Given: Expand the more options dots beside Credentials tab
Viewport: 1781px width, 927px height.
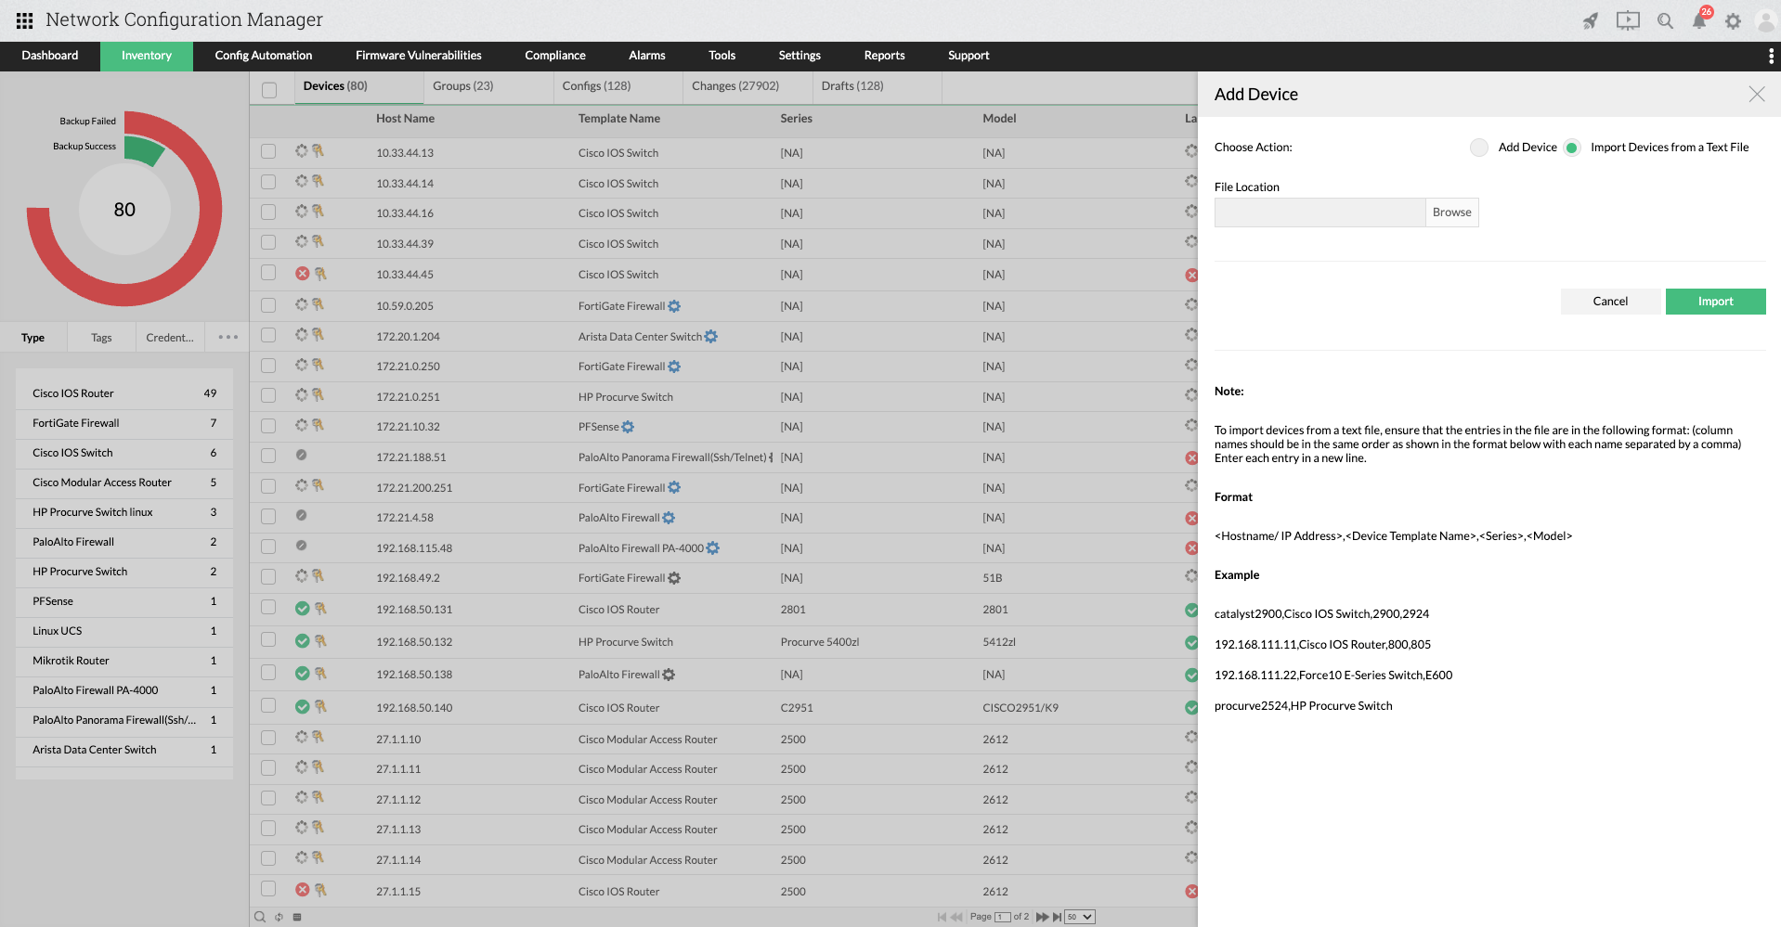Looking at the screenshot, I should (x=228, y=337).
